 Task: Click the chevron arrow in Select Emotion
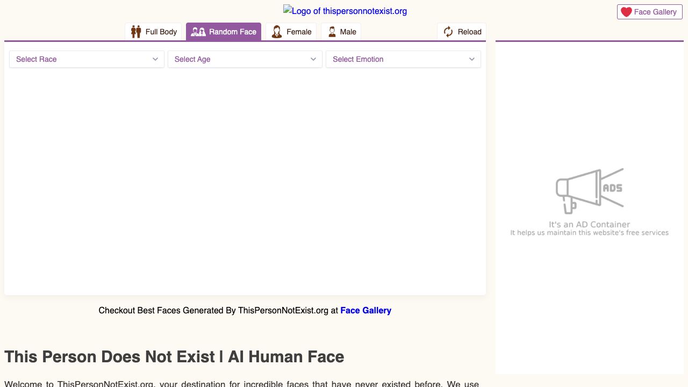472,59
